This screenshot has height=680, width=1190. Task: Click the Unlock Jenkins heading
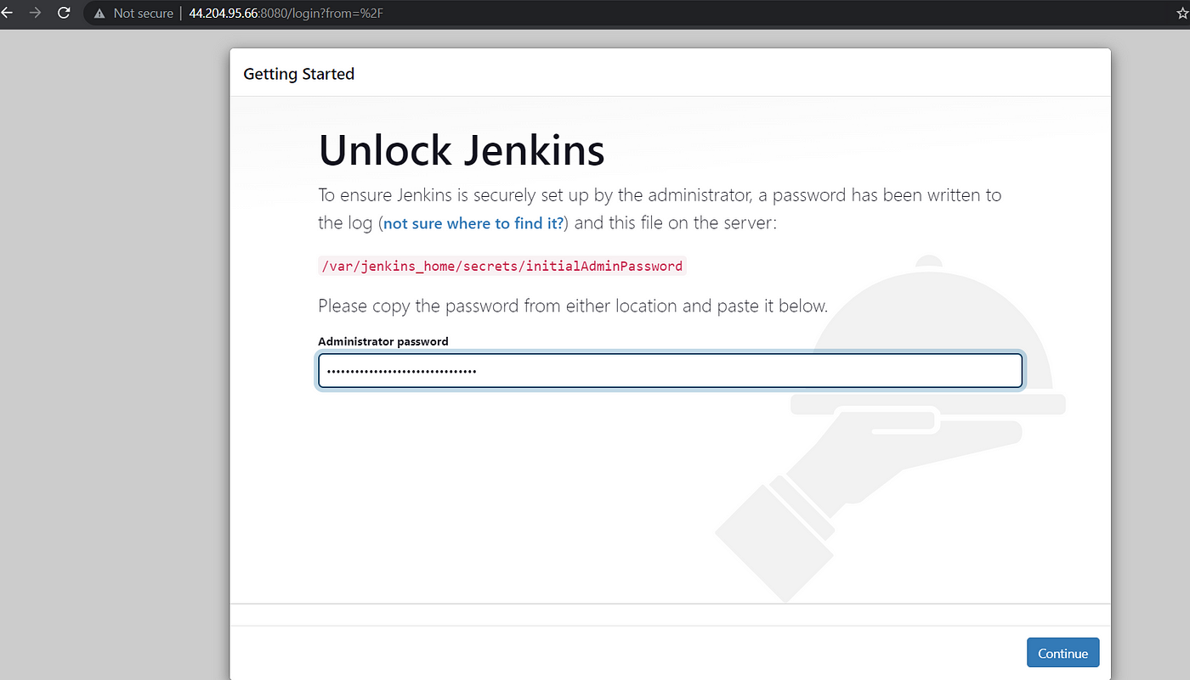pos(462,150)
